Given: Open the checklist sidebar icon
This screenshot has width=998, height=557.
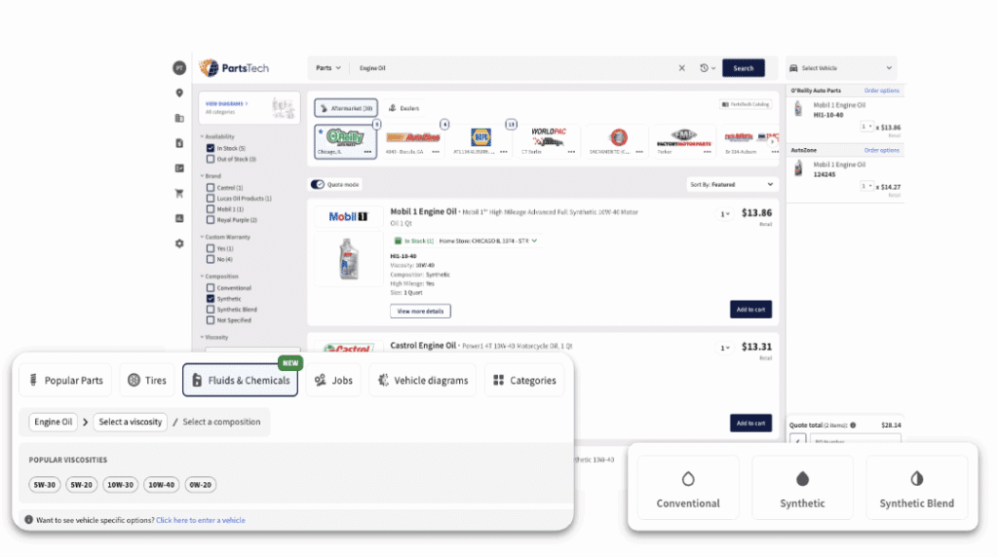Looking at the screenshot, I should pos(179,168).
